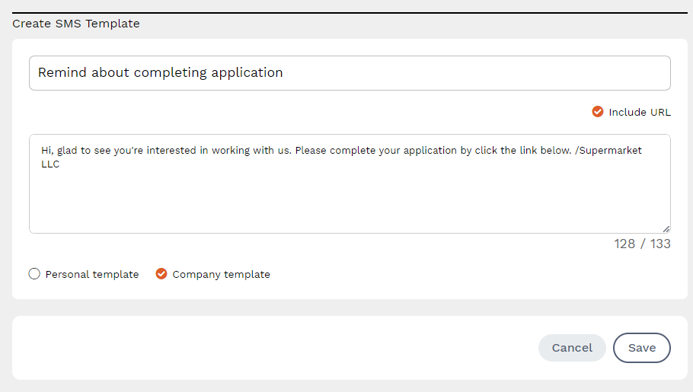The height and width of the screenshot is (392, 693).
Task: Select the Personal template radio button
Action: (x=34, y=274)
